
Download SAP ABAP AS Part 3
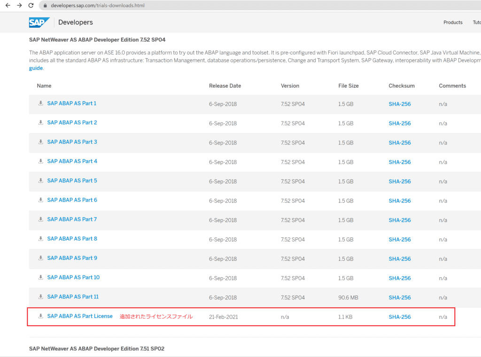[x=72, y=142]
